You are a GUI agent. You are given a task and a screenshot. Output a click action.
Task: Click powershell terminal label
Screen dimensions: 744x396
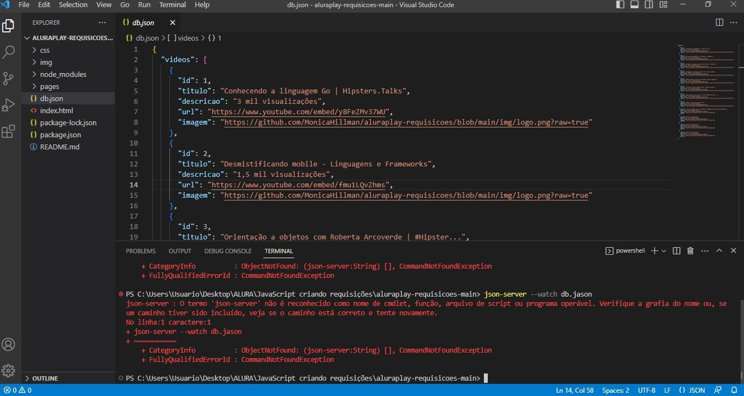625,250
